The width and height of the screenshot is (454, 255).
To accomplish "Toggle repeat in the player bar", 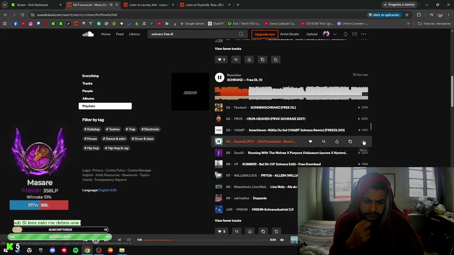I will click(129, 240).
